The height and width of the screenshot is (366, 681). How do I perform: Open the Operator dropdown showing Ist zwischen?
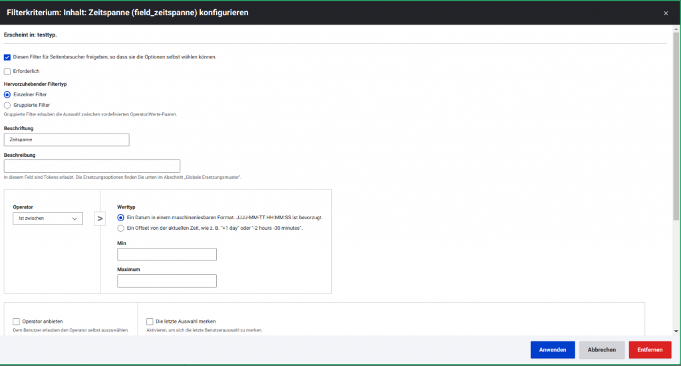[48, 219]
